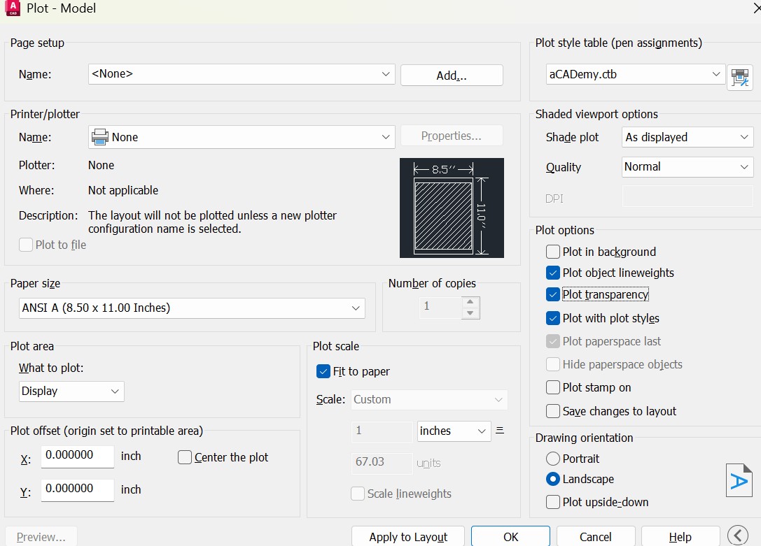
Task: Enable Plot stamp on
Action: (x=553, y=387)
